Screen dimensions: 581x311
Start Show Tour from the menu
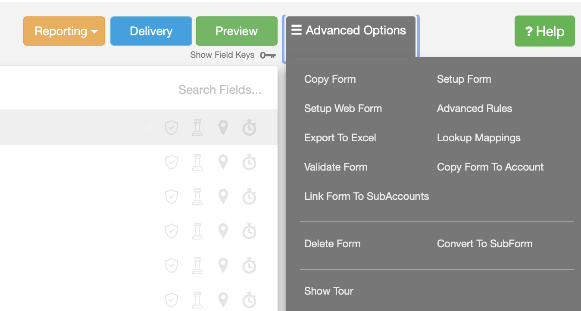pyautogui.click(x=329, y=291)
